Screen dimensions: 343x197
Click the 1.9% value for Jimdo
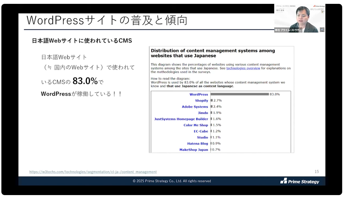pyautogui.click(x=217, y=113)
